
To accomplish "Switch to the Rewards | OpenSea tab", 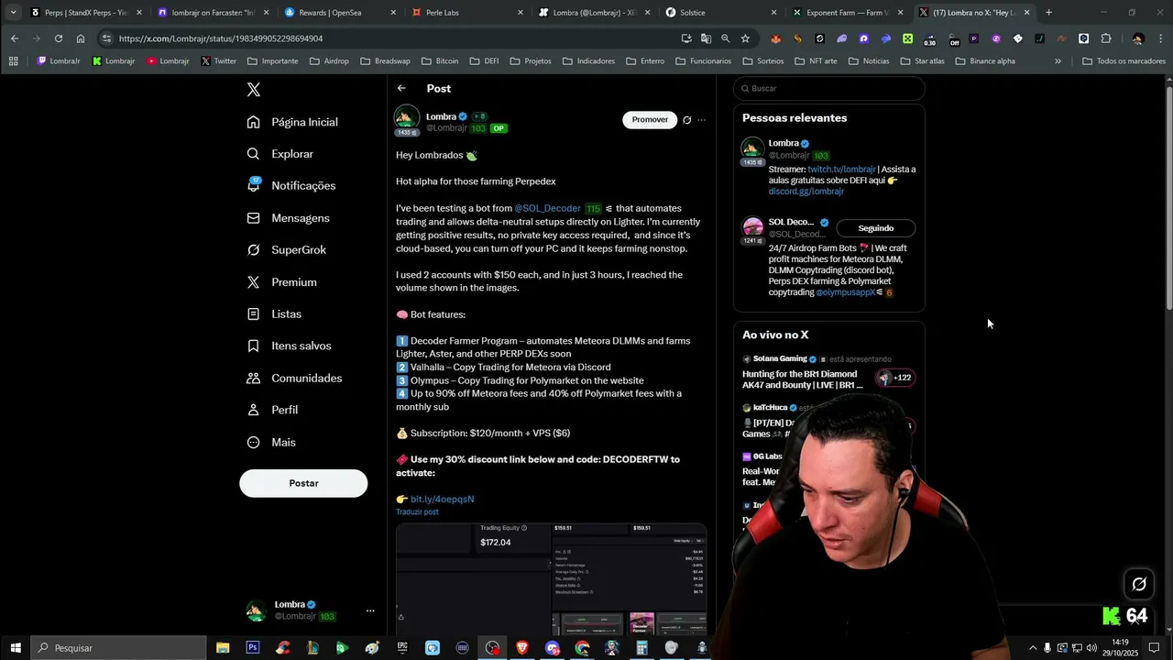I will (337, 12).
